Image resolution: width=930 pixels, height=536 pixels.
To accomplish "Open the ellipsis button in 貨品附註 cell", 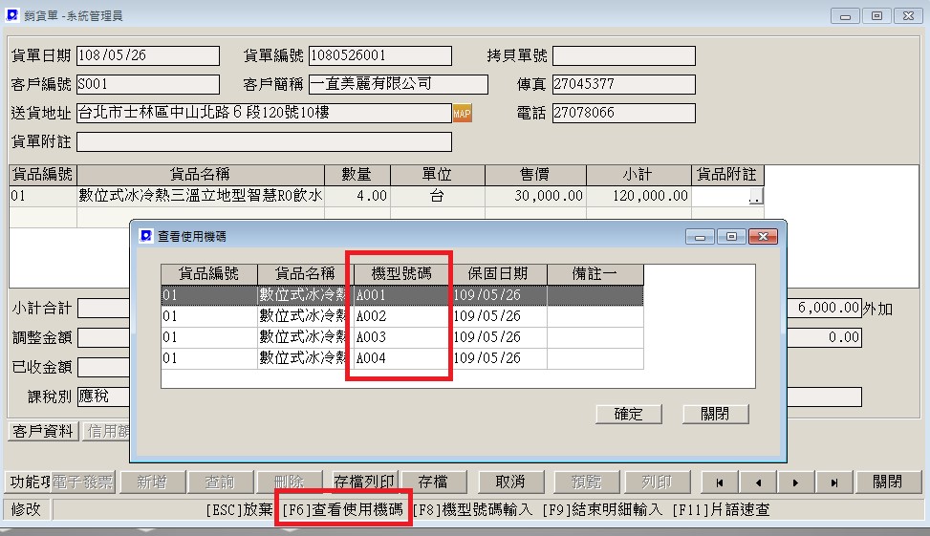I will 756,196.
